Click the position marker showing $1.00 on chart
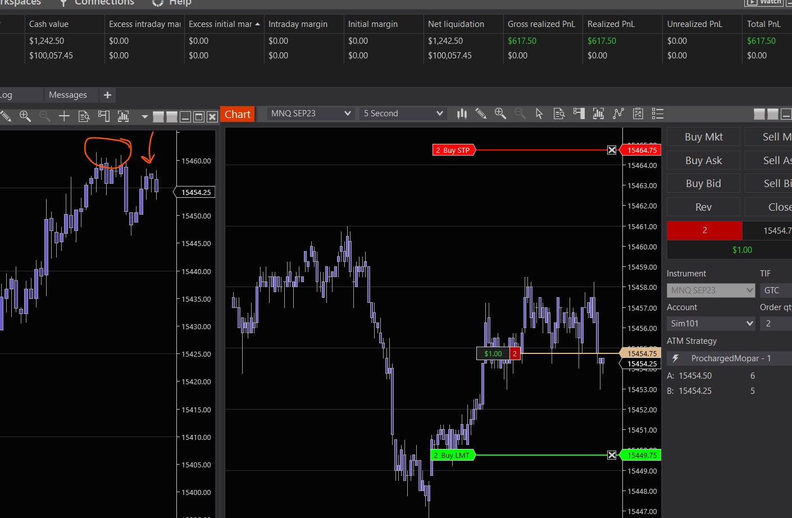The width and height of the screenshot is (792, 518). (498, 353)
